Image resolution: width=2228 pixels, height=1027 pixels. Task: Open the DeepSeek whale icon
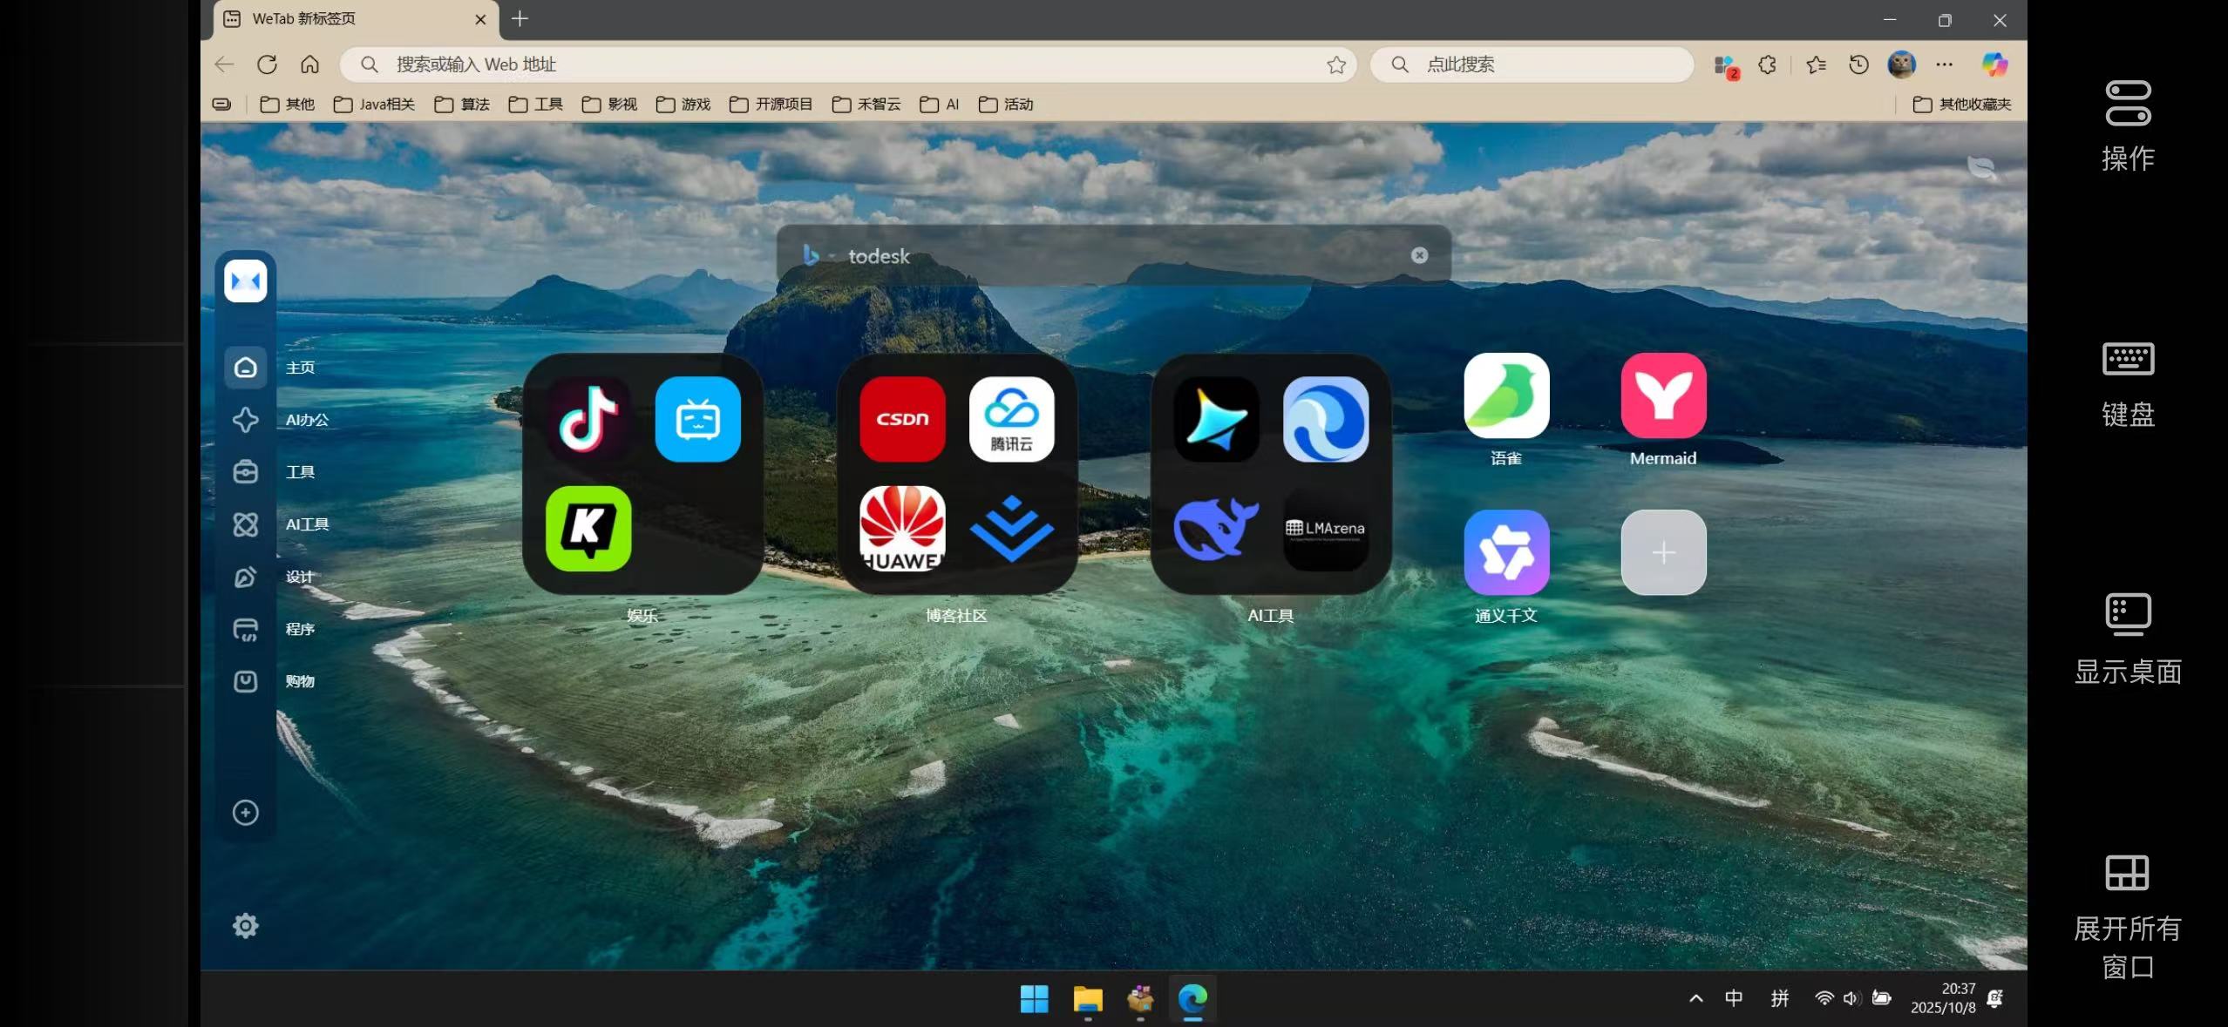tap(1216, 528)
